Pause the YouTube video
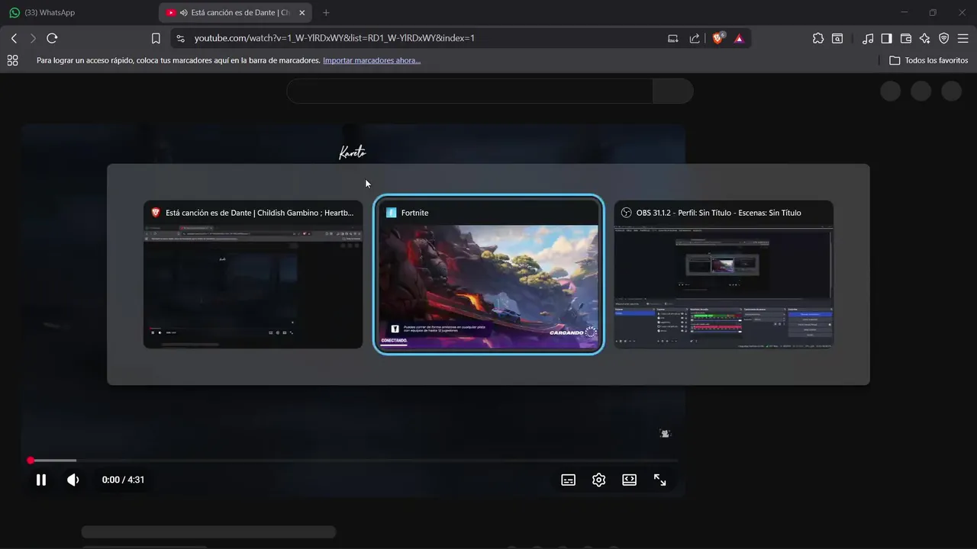Viewport: 977px width, 549px height. [41, 480]
